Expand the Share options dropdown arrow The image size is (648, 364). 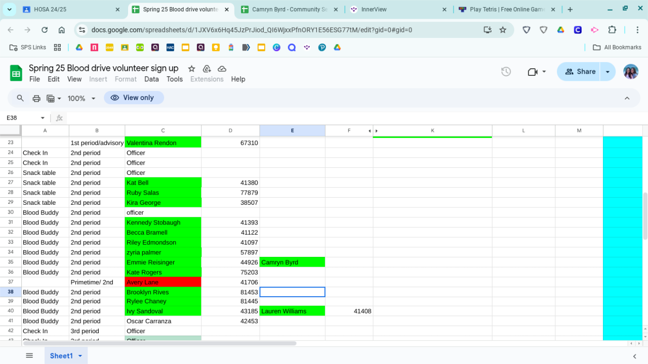coord(607,72)
